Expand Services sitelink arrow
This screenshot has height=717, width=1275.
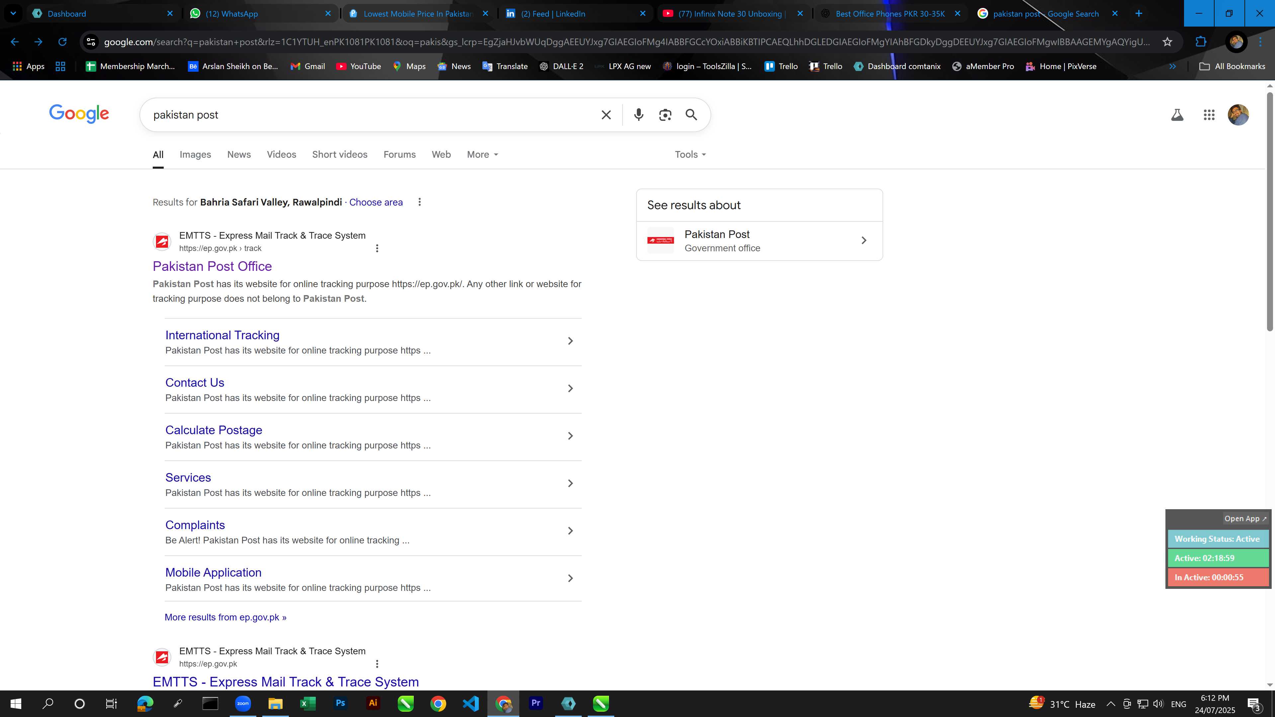570,483
